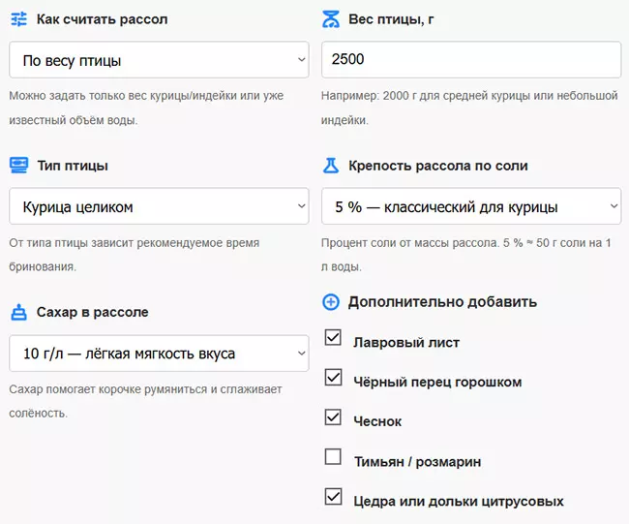Click the flask icon beside Крепость рассола
This screenshot has width=629, height=524.
[x=331, y=166]
